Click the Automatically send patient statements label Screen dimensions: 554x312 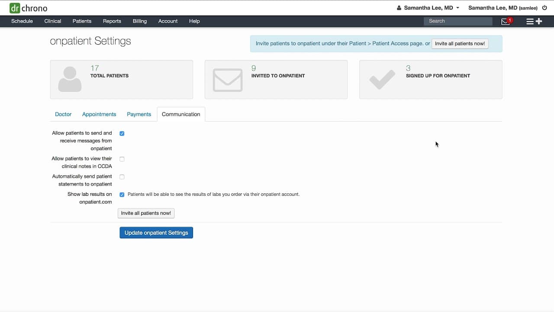[82, 180]
